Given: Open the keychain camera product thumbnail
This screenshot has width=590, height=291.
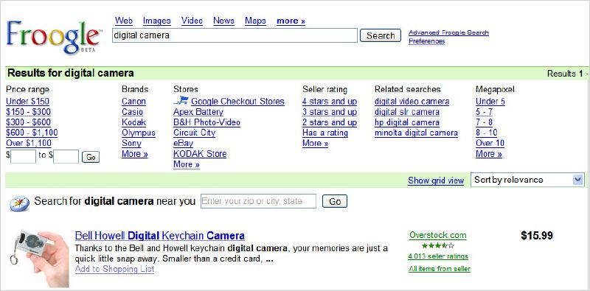Looking at the screenshot, I should point(40,258).
